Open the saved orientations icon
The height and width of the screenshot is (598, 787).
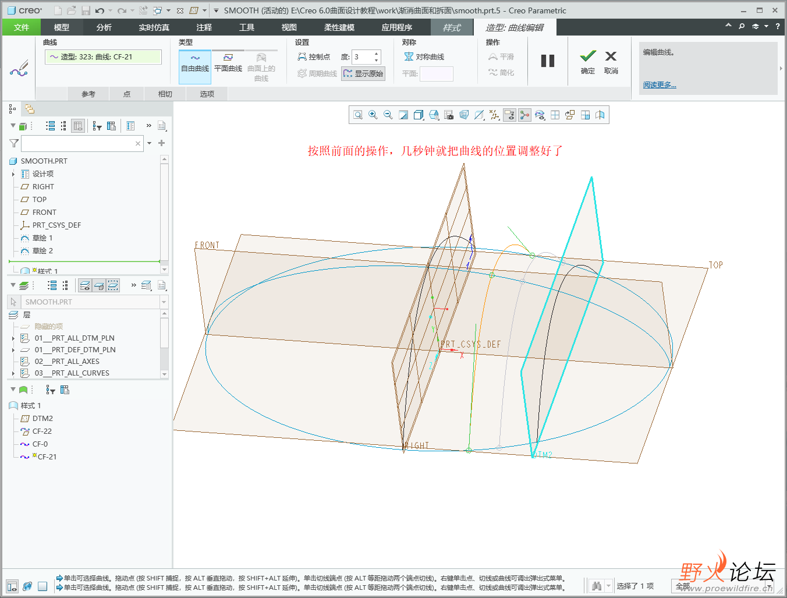click(434, 115)
